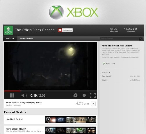Open Dead Space 3 Story Gameplay Trailer title

click(x=24, y=102)
